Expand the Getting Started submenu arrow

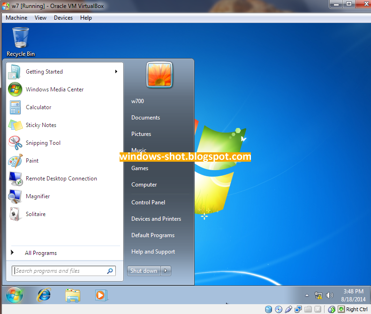(x=116, y=72)
